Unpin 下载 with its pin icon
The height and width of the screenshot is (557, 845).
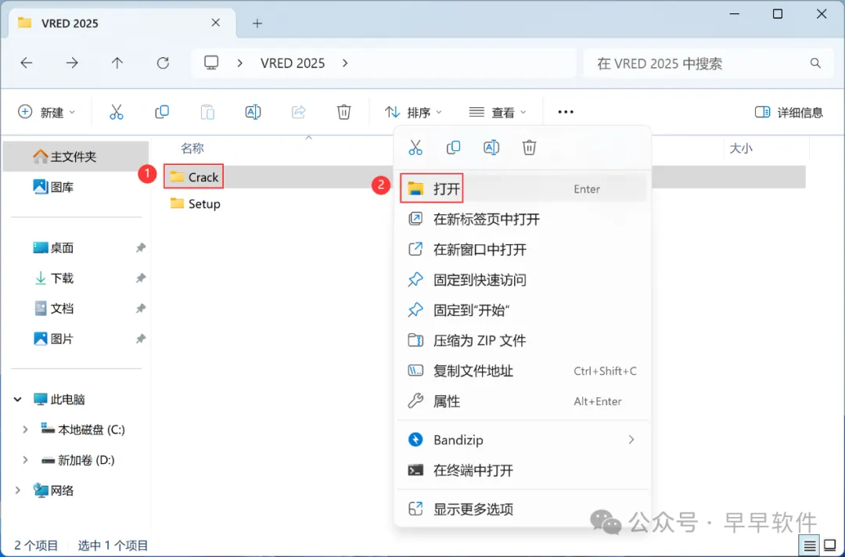click(x=141, y=278)
